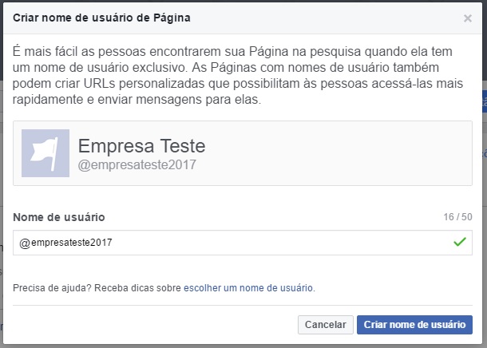Click the Empresa Teste page name

141,146
